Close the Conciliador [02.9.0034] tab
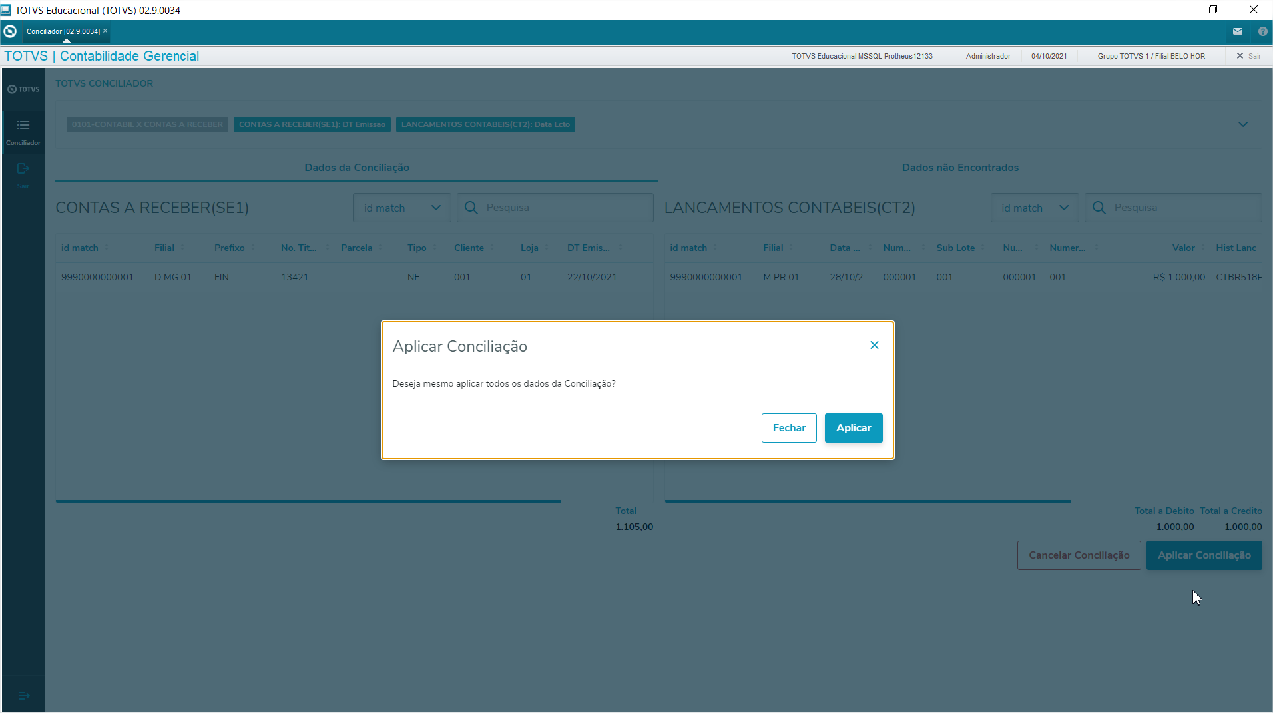 (x=105, y=31)
